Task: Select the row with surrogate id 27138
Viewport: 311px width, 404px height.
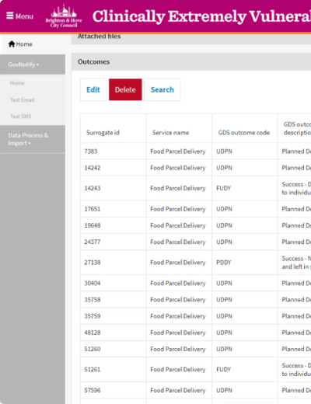Action: [x=196, y=263]
